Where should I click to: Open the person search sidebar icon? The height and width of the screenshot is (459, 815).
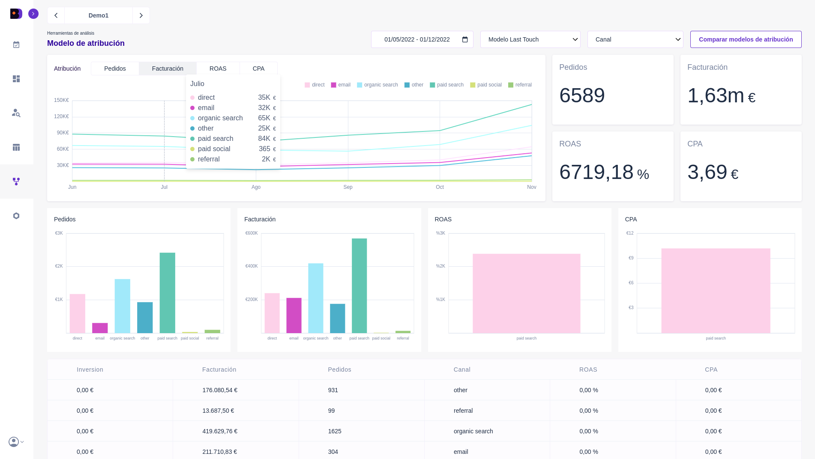pos(16,113)
